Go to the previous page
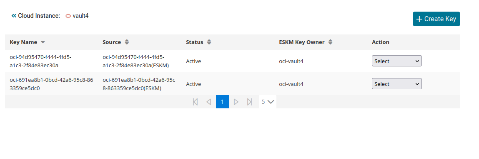 (x=208, y=102)
